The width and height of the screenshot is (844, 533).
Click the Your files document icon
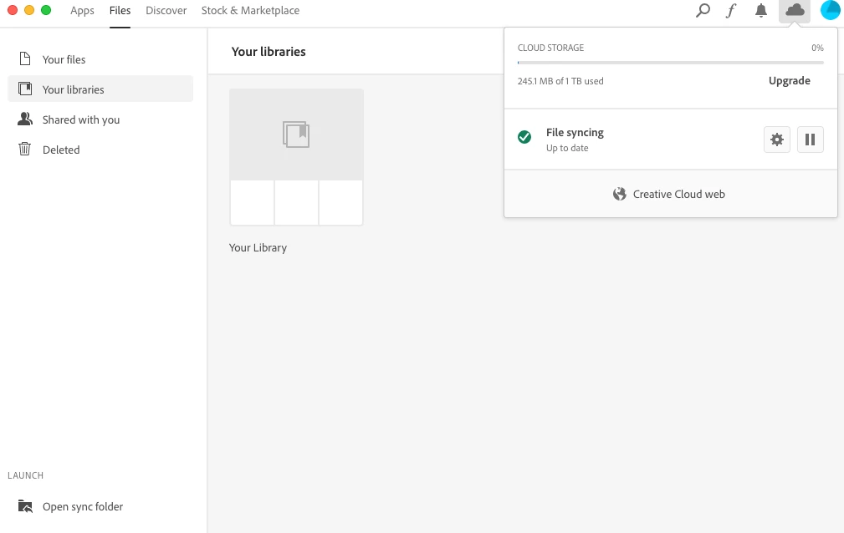(25, 58)
